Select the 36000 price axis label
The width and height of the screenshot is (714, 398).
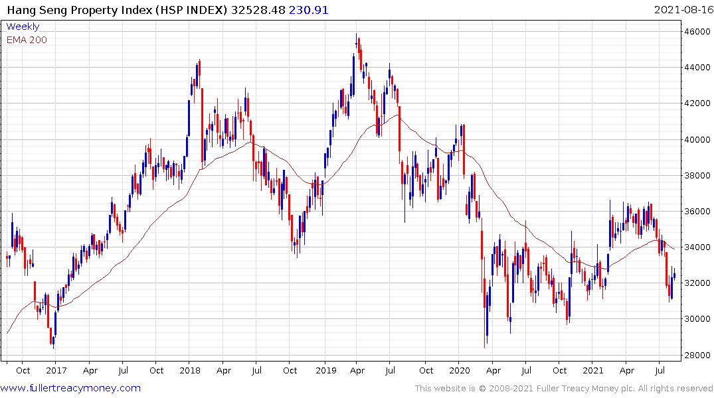click(697, 212)
